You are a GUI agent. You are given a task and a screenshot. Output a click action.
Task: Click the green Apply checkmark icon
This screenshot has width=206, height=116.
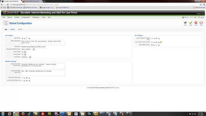pyautogui.click(x=191, y=23)
